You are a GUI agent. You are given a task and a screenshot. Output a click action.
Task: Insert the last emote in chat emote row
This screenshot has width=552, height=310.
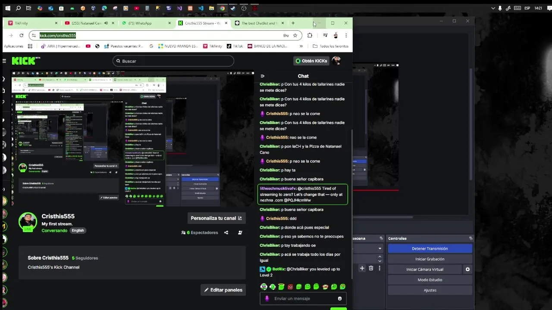click(342, 287)
